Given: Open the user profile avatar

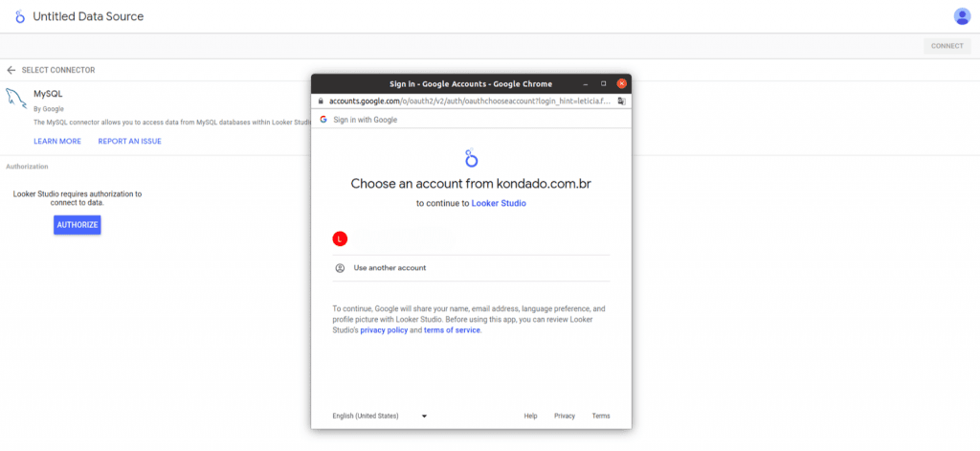Looking at the screenshot, I should [962, 16].
